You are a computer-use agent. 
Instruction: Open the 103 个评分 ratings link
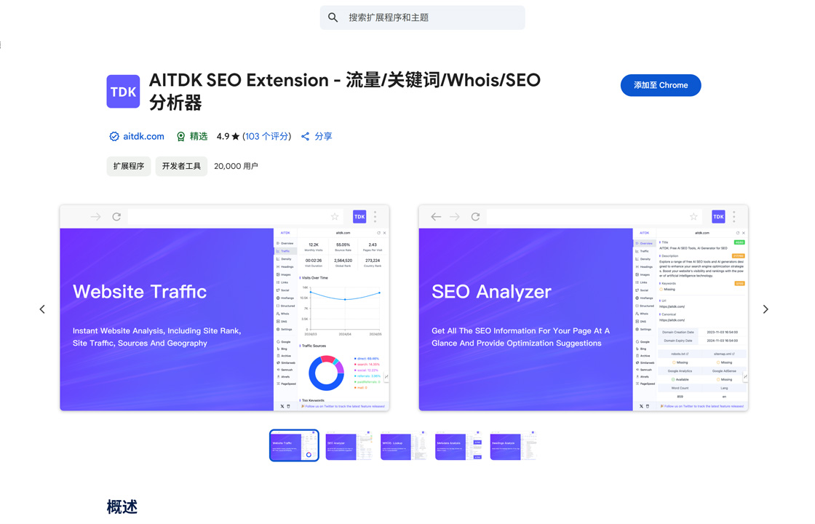pos(266,136)
